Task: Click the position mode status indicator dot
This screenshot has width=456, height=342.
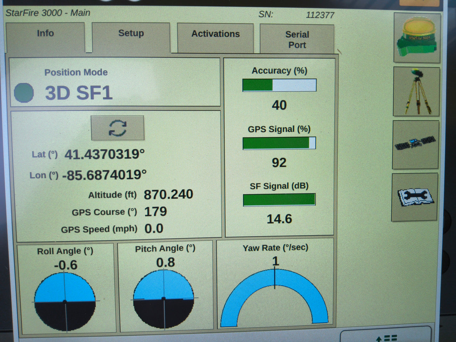Action: tap(24, 93)
